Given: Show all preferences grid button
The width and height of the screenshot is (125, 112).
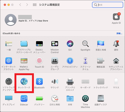Looking at the screenshot, I should (x=35, y=5).
